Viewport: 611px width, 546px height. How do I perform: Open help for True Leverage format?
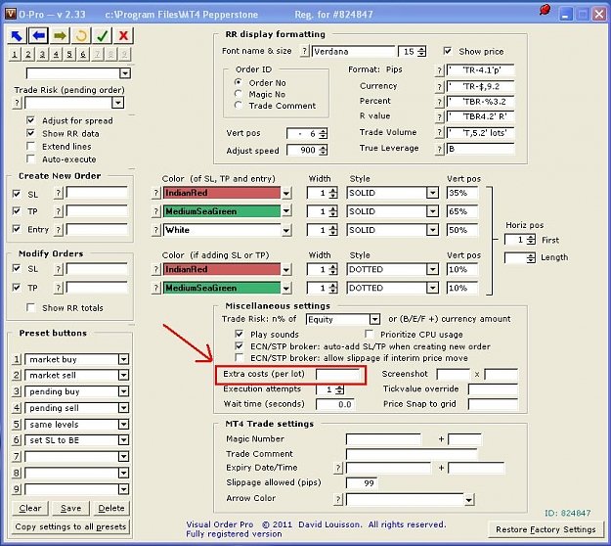coord(440,149)
